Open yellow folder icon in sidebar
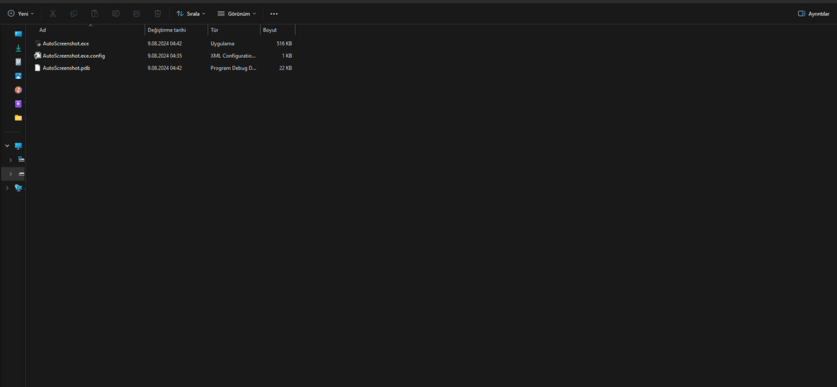Image resolution: width=837 pixels, height=387 pixels. coord(18,117)
